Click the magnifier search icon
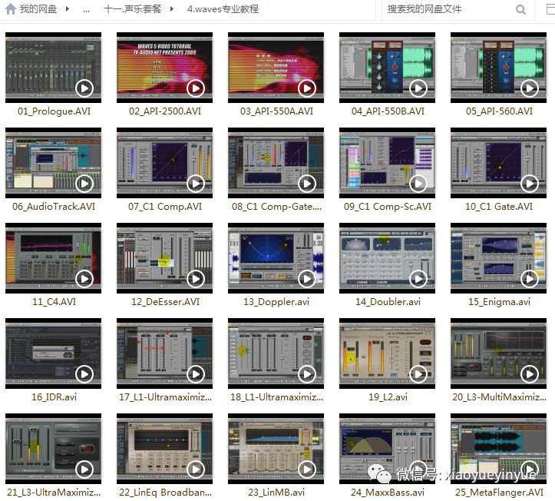555x501 pixels. coord(520,9)
